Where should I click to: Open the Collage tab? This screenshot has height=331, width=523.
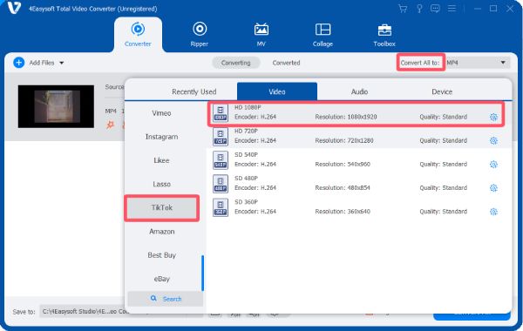pos(323,34)
